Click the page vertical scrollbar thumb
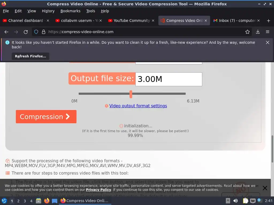The image size is (274, 205). (272, 149)
